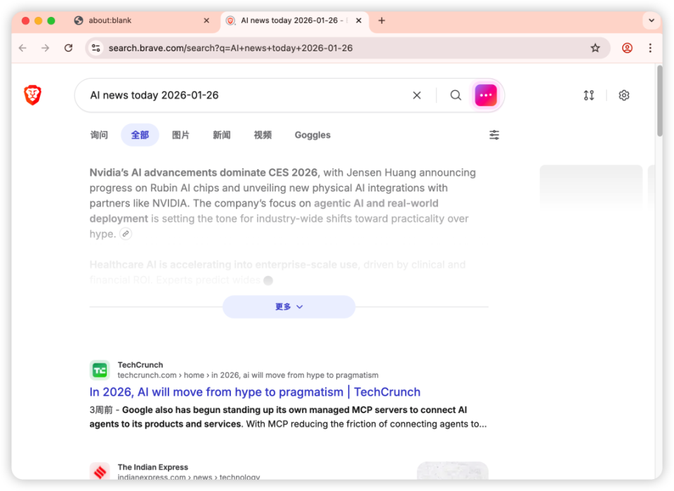The image size is (674, 491).
Task: Open search settings gear icon
Action: [x=623, y=95]
